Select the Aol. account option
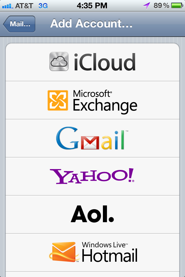This screenshot has height=277, width=185. 92,214
